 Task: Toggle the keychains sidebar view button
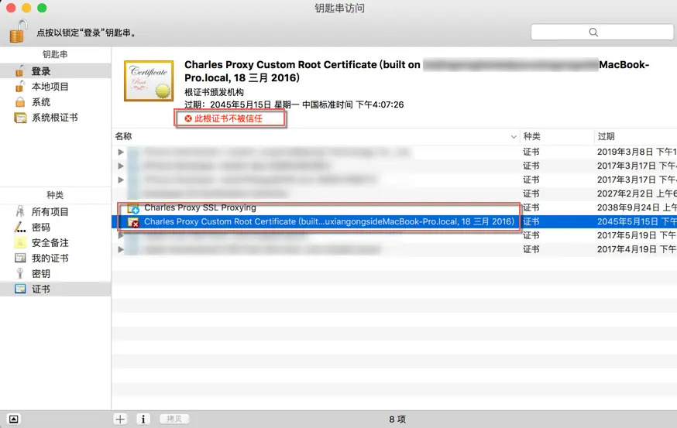(x=13, y=419)
